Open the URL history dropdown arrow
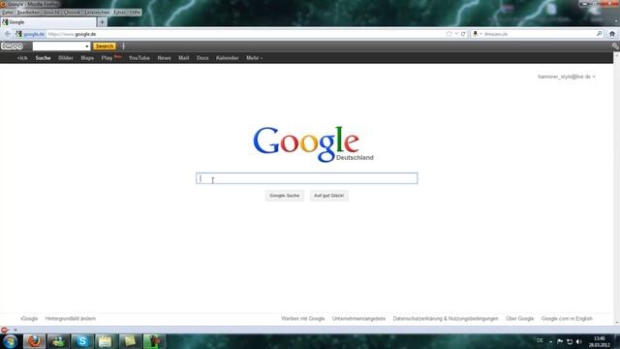 (456, 34)
